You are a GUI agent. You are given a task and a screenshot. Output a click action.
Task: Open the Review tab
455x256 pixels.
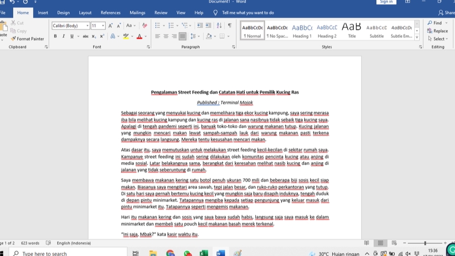[161, 13]
